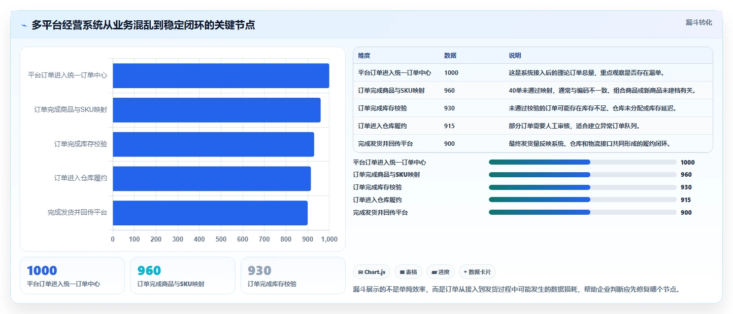Select the 进度 chip
This screenshot has width=733, height=314.
pos(441,272)
